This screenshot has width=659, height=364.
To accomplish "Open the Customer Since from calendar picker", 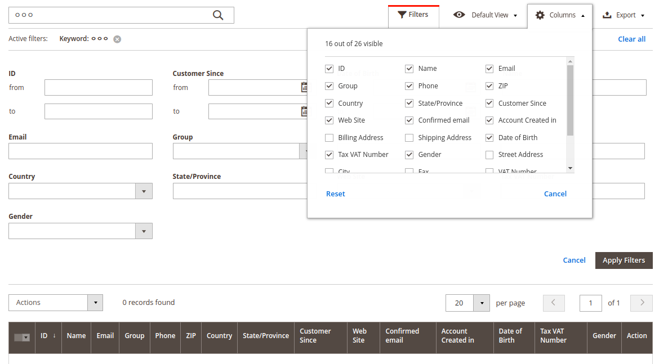I will 304,87.
